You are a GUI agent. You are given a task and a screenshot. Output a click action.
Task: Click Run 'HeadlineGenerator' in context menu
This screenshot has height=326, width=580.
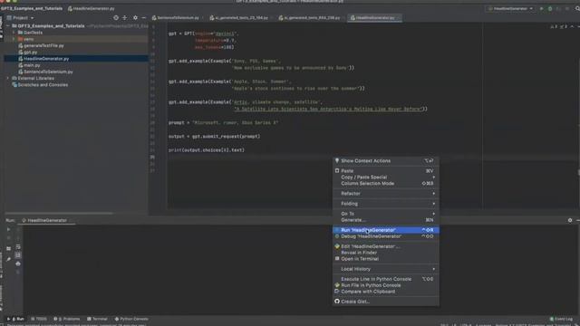(x=386, y=230)
